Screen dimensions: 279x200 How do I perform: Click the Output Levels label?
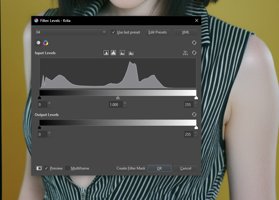[x=47, y=115]
